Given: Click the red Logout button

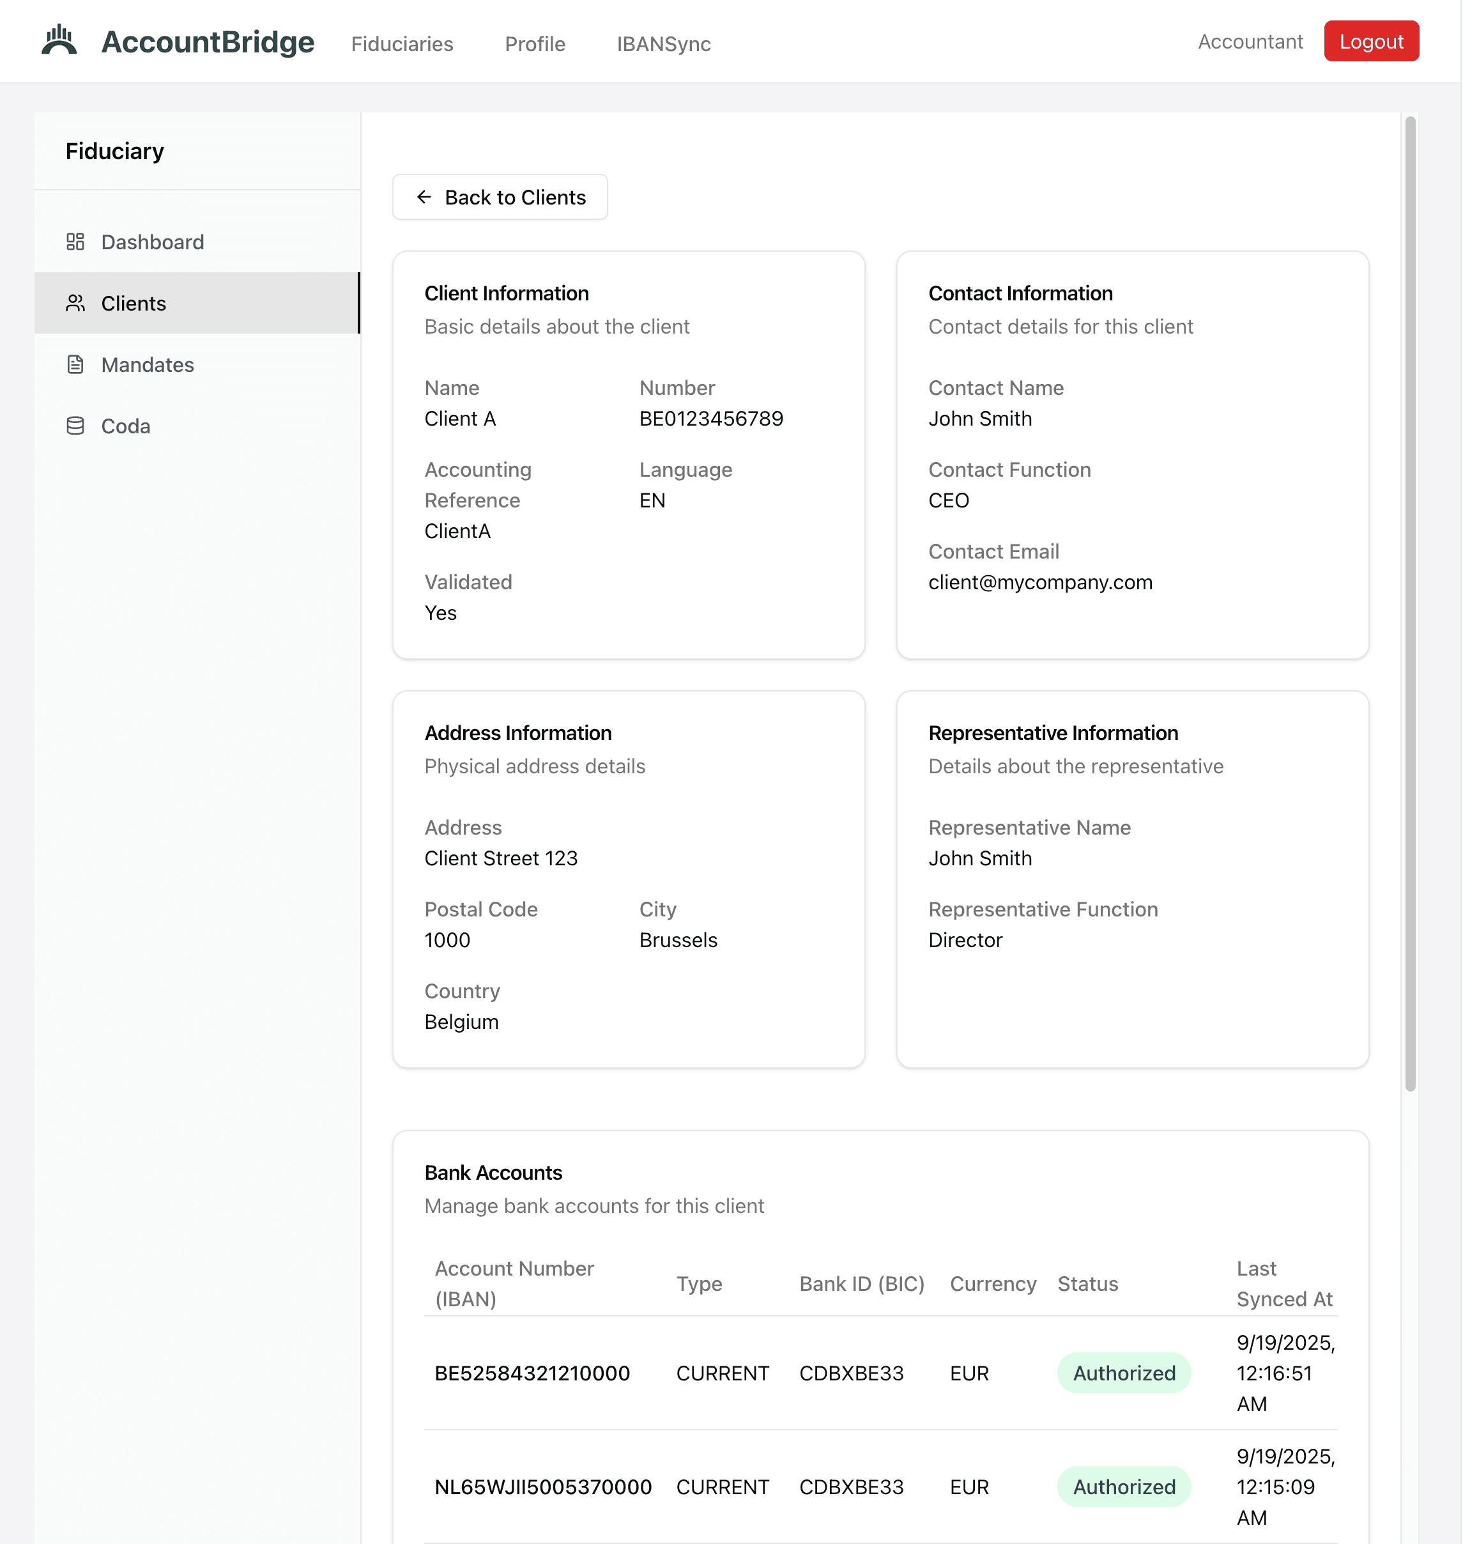Looking at the screenshot, I should [1371, 42].
